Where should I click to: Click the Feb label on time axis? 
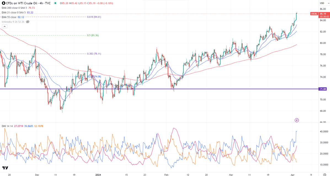coord(167,175)
